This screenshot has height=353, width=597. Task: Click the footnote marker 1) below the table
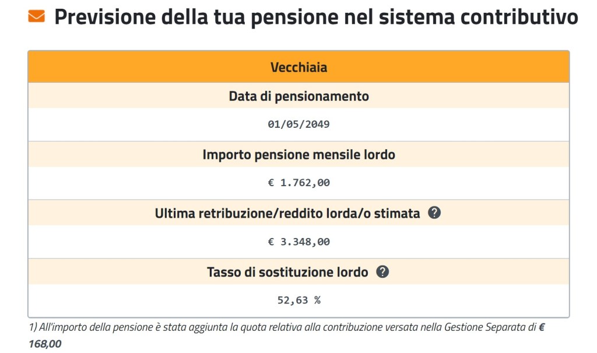pos(32,328)
